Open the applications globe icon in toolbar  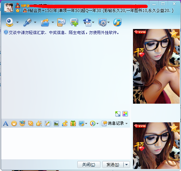[117, 22]
